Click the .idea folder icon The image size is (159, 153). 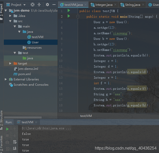click(x=15, y=16)
